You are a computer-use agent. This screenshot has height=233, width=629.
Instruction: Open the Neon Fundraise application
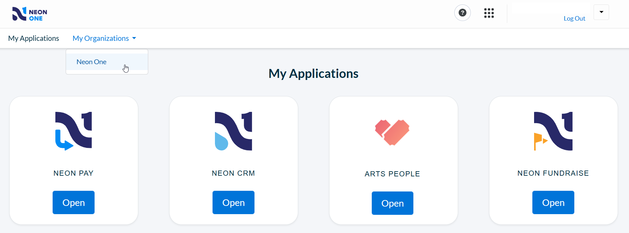[553, 202]
